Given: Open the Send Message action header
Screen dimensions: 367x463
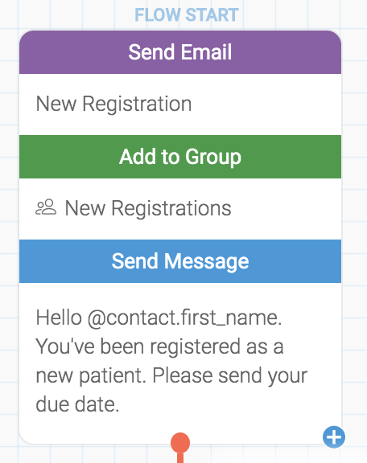Looking at the screenshot, I should (x=180, y=261).
